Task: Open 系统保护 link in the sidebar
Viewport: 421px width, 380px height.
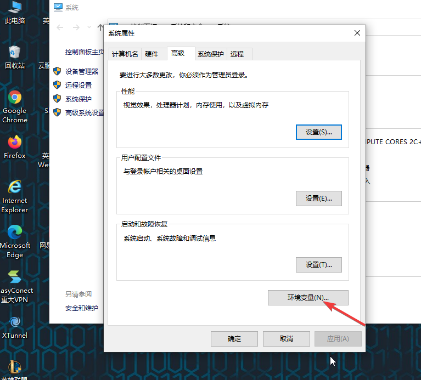Action: point(78,99)
